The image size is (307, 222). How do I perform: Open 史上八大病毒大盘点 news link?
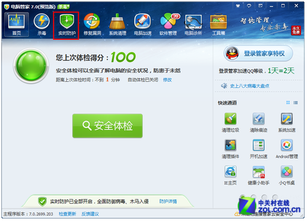point(249,85)
